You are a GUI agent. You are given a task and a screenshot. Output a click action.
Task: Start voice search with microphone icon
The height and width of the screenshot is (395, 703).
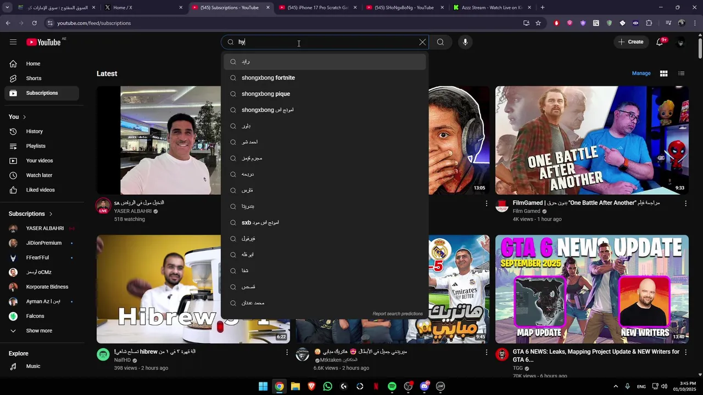click(x=465, y=42)
